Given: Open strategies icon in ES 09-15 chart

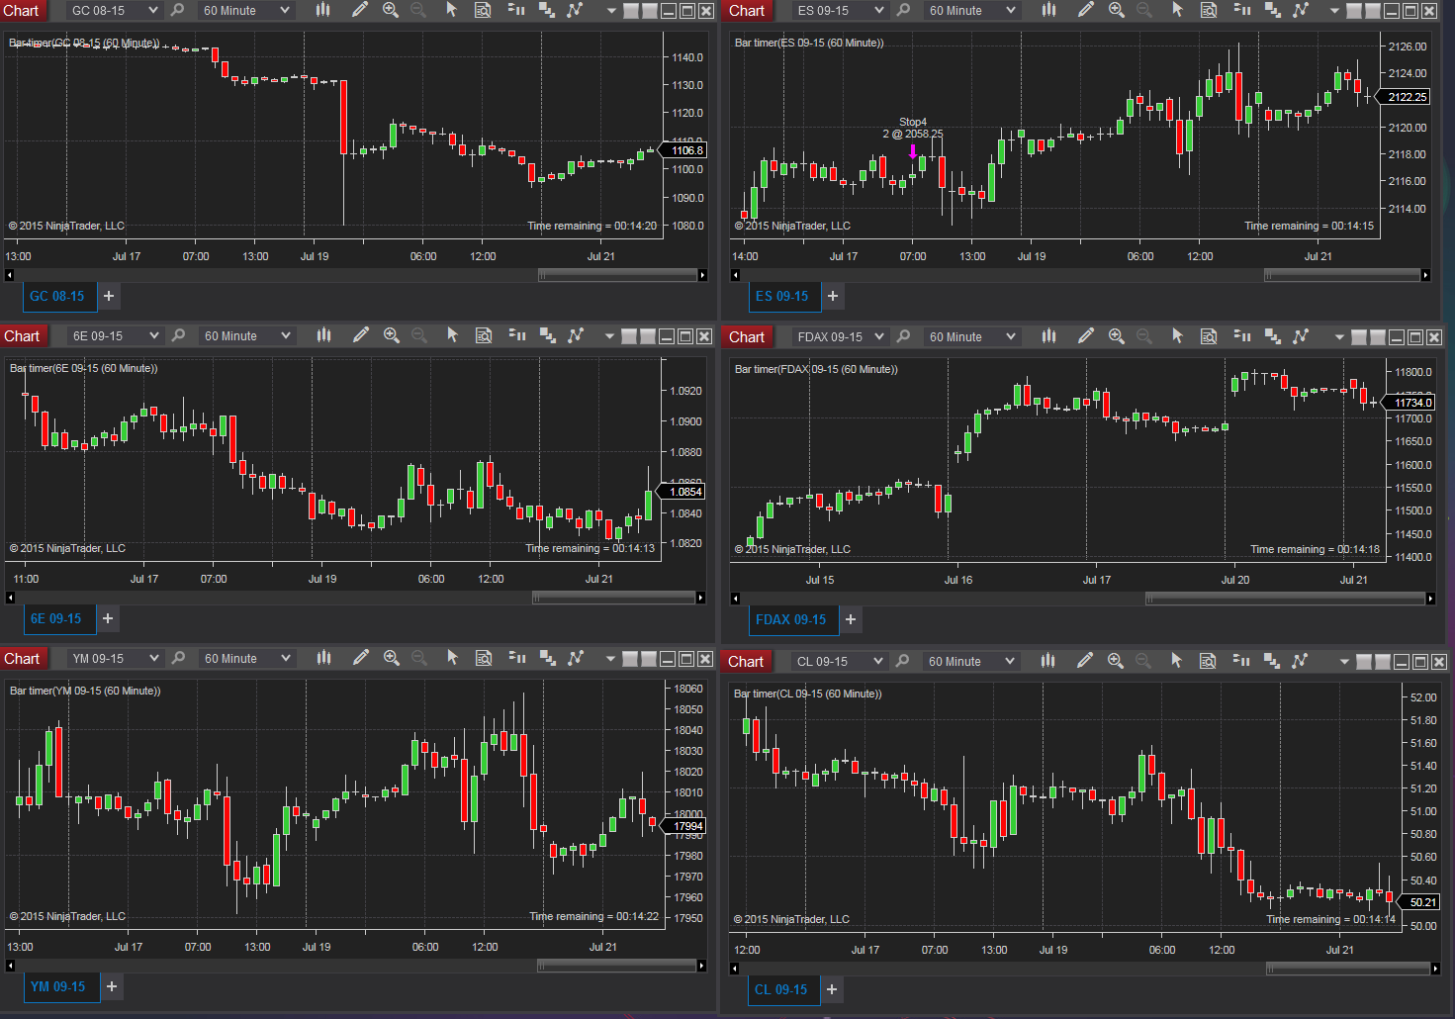Looking at the screenshot, I should 1301,10.
